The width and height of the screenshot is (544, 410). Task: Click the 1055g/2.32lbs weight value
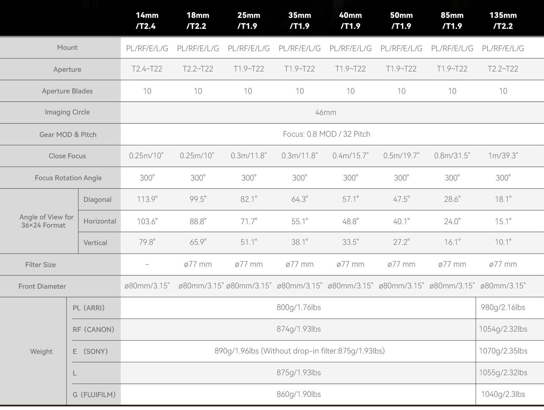coord(503,373)
